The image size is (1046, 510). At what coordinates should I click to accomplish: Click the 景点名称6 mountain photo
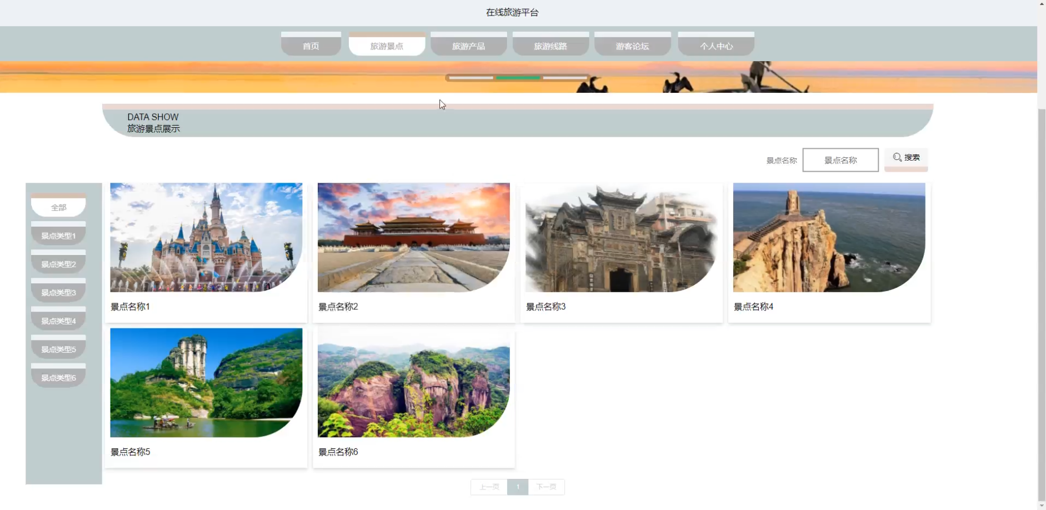point(413,382)
